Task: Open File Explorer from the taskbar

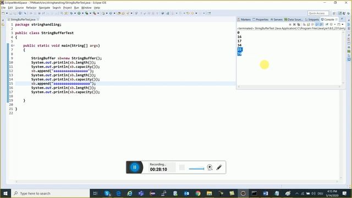Action: point(209,193)
